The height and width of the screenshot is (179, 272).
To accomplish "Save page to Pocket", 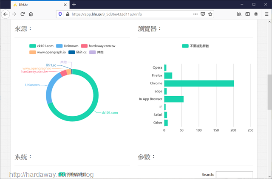I will [203, 14].
